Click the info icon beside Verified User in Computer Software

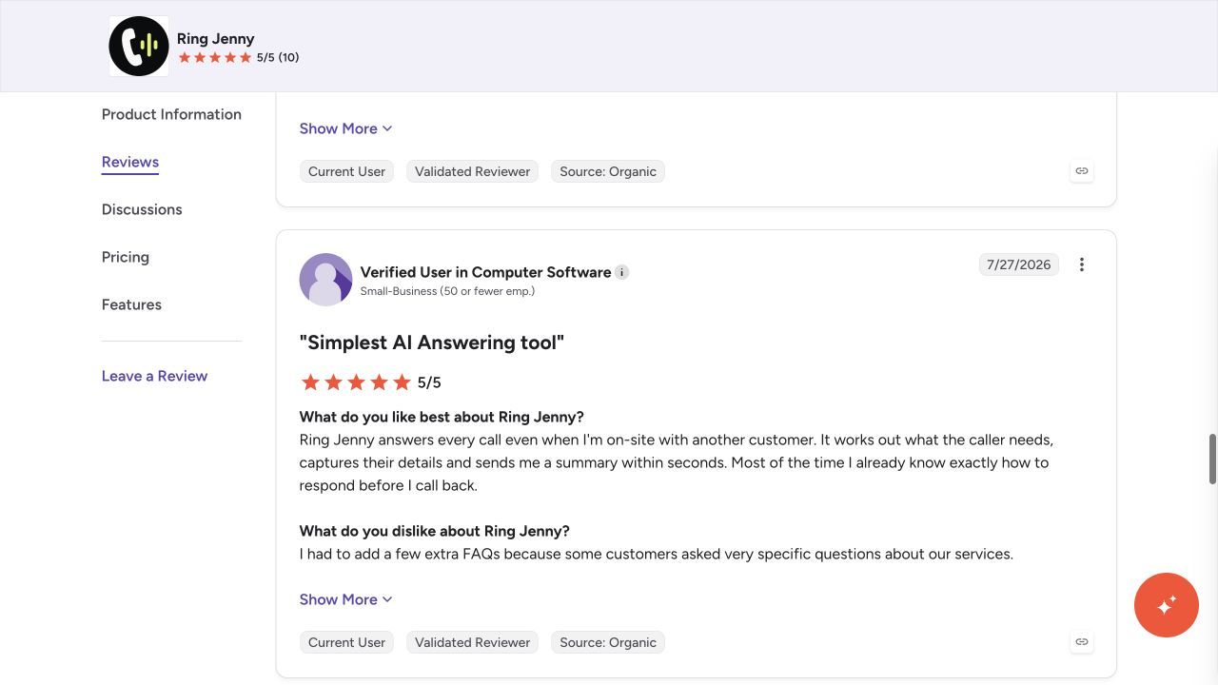tap(621, 272)
